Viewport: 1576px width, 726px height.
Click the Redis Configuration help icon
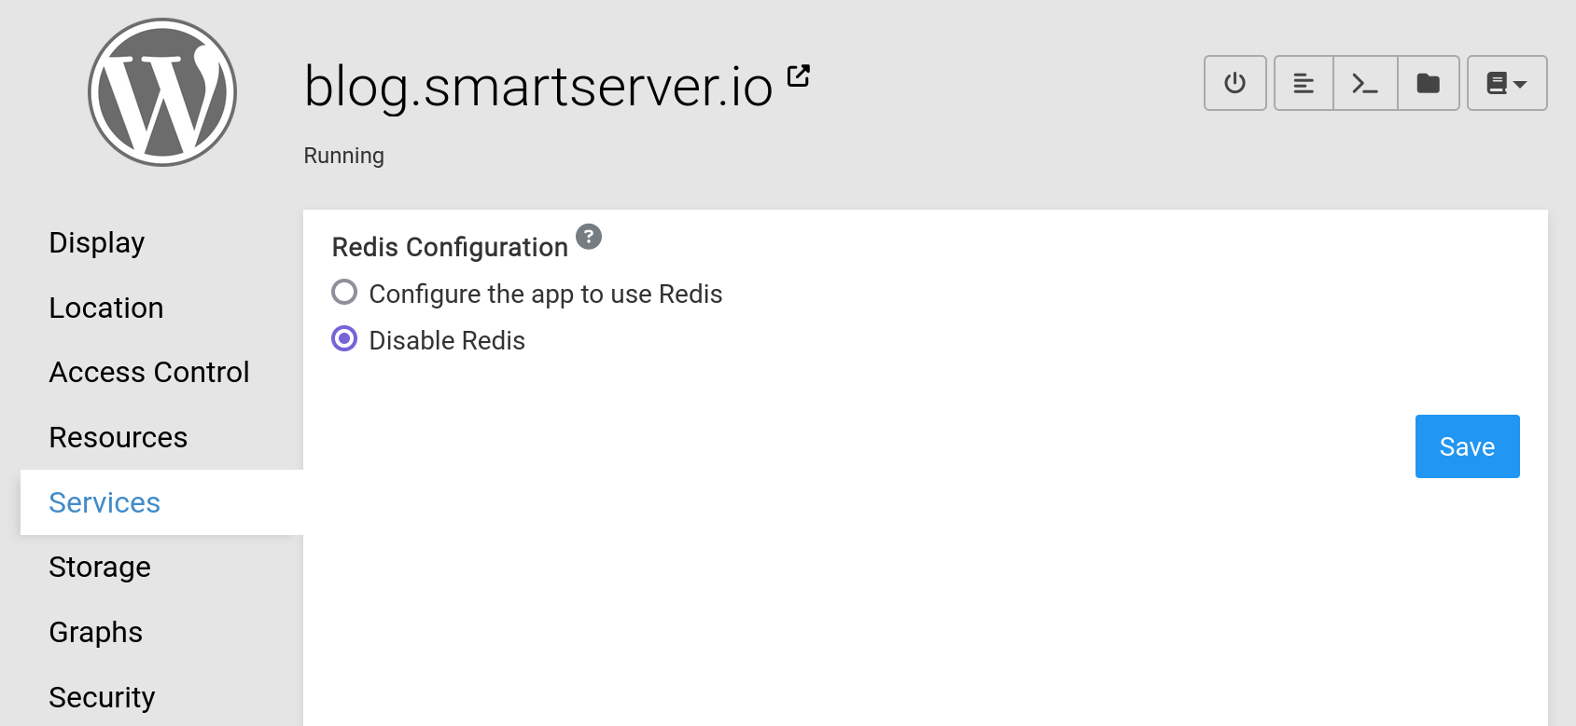click(x=589, y=237)
